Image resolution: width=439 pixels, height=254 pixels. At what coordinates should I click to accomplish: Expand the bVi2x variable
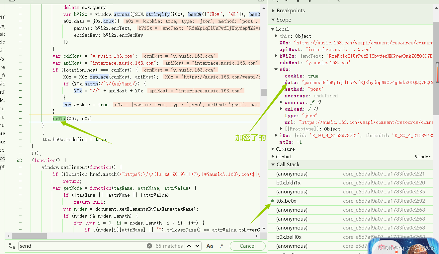point(276,56)
